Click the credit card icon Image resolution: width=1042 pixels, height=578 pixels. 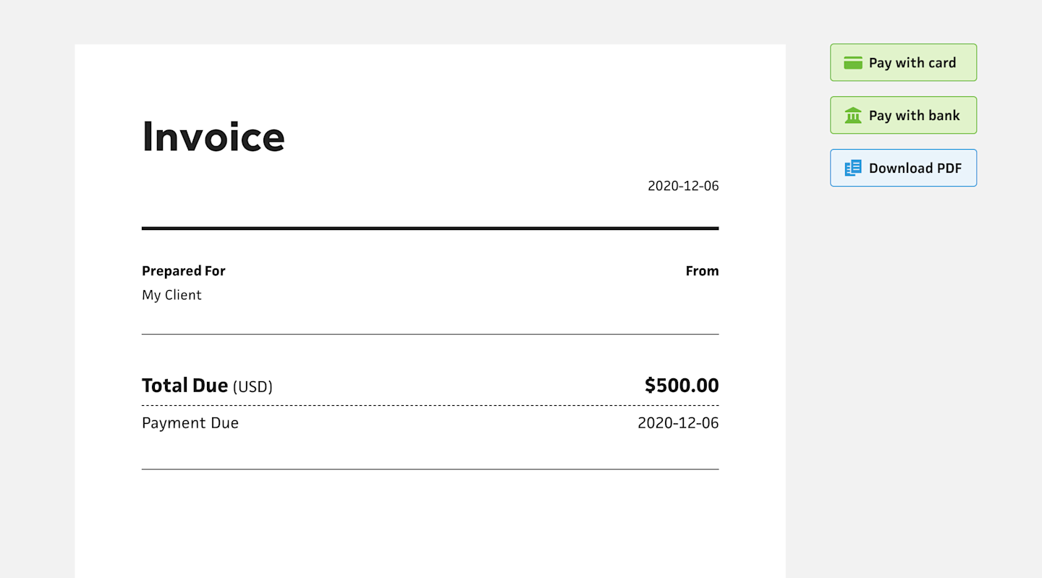click(x=853, y=63)
